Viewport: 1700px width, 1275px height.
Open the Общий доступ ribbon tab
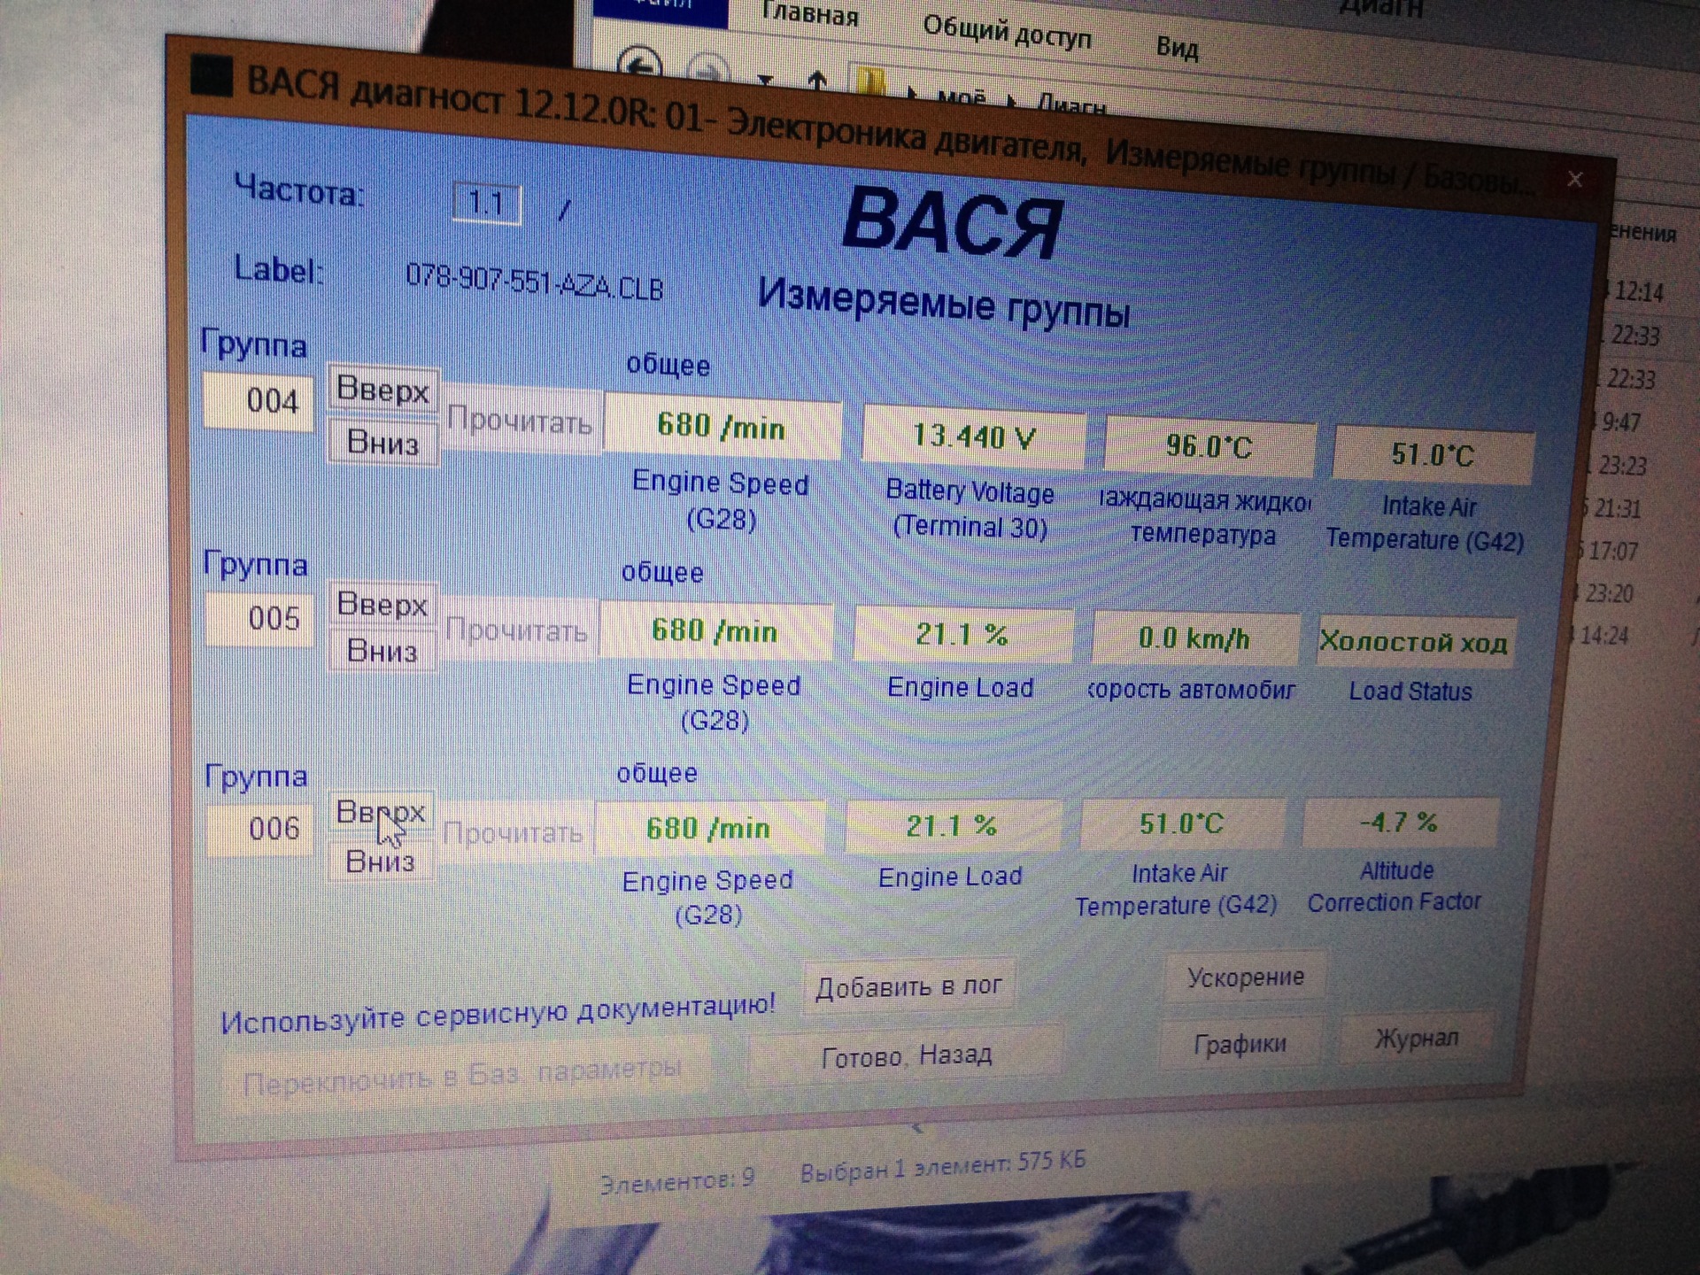[1007, 33]
